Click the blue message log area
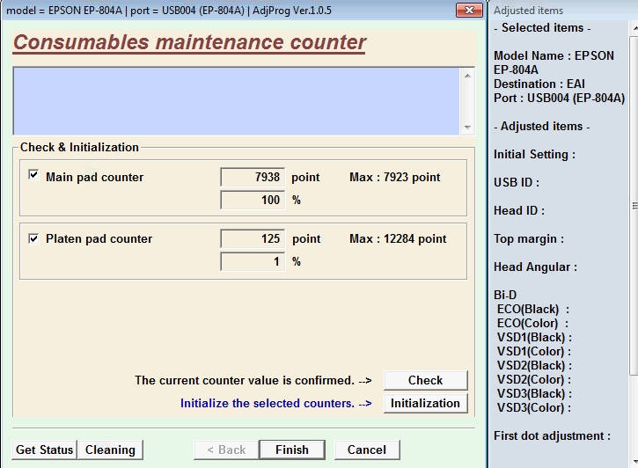The image size is (638, 468). click(237, 101)
